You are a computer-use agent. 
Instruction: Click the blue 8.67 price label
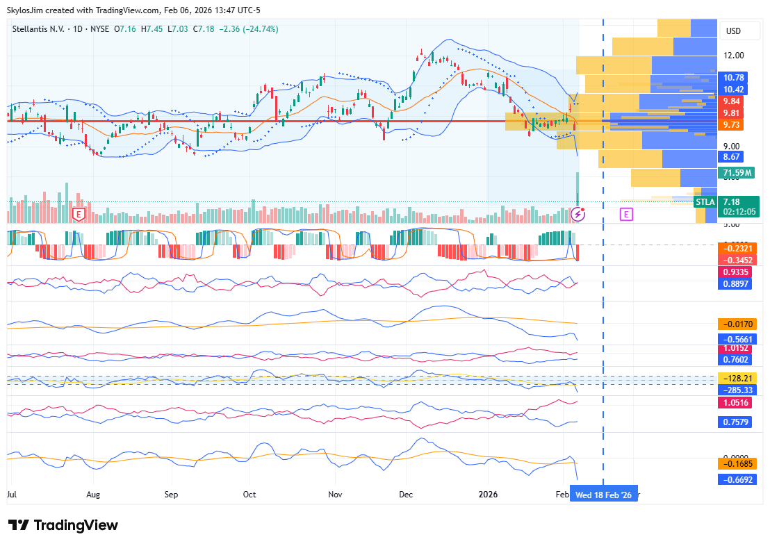[731, 157]
